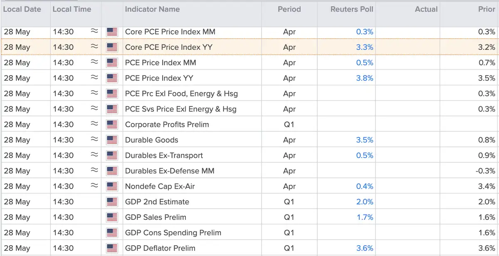Image resolution: width=499 pixels, height=256 pixels.
Task: Click the US flag beside GDP 2nd Estimate
Action: tap(112, 202)
